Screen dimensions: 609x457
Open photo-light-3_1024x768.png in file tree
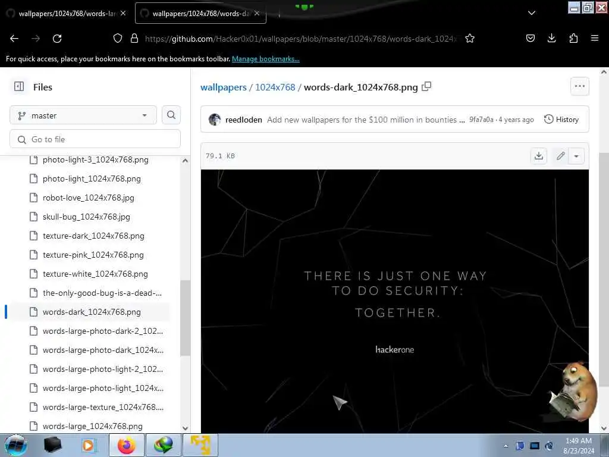tap(95, 159)
